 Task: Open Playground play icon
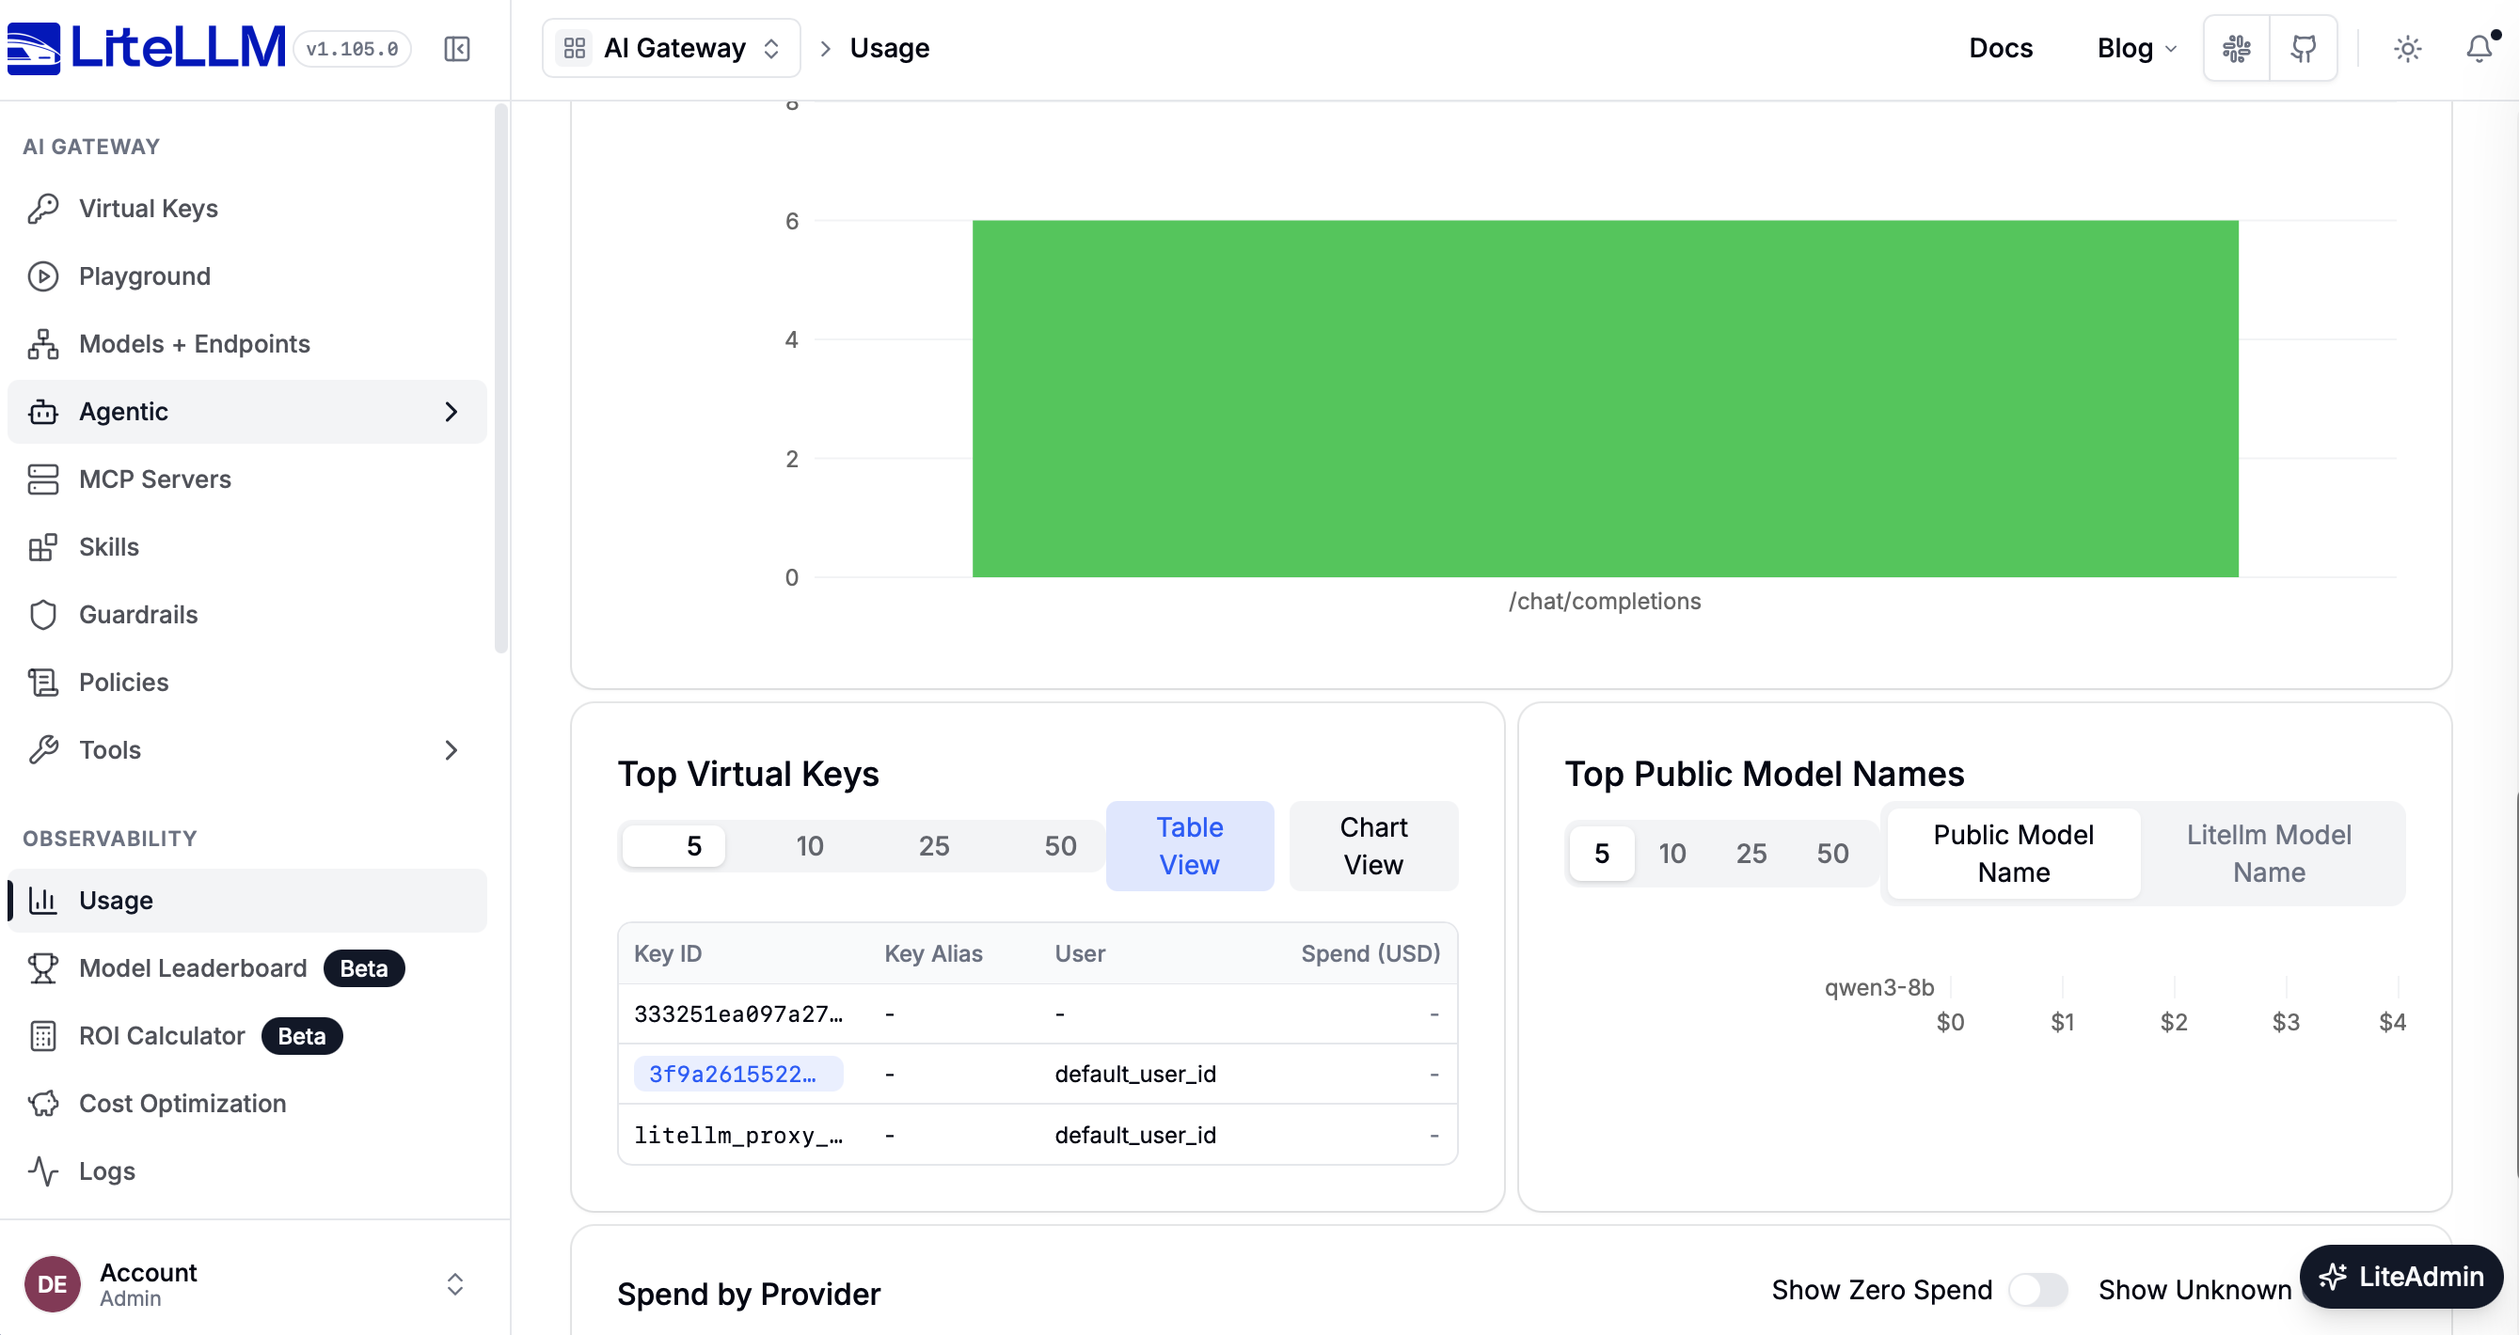click(43, 276)
